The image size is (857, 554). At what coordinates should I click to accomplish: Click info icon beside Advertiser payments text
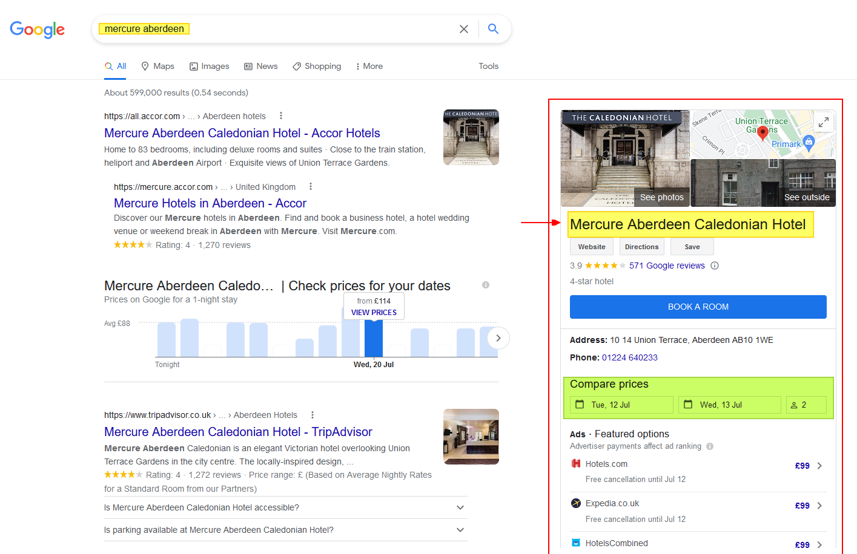(710, 446)
